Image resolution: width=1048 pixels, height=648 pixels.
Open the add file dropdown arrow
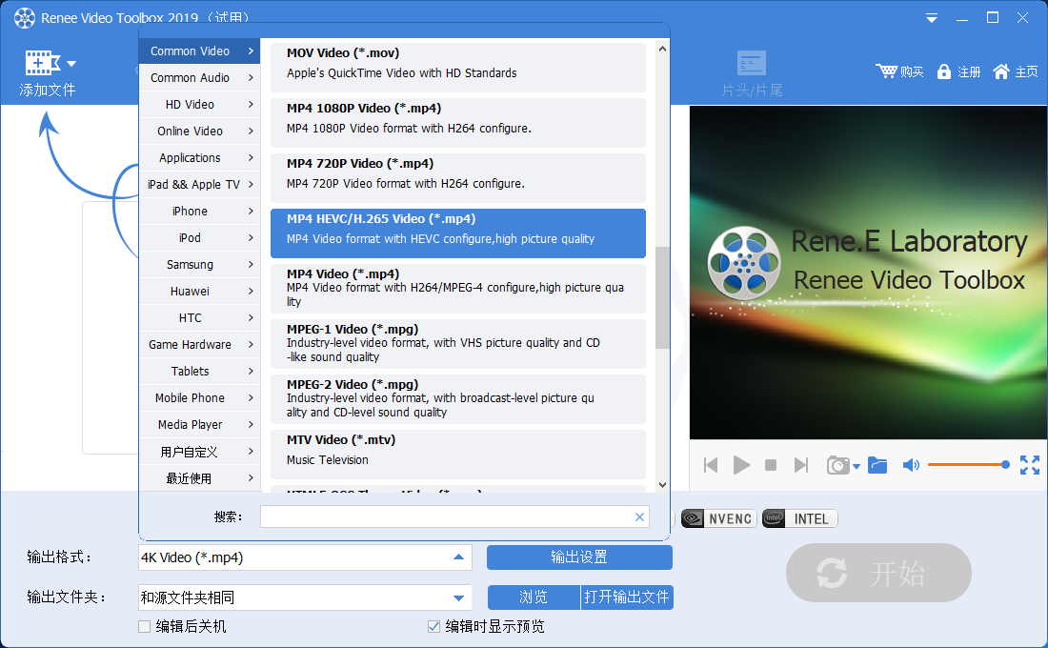click(x=71, y=64)
